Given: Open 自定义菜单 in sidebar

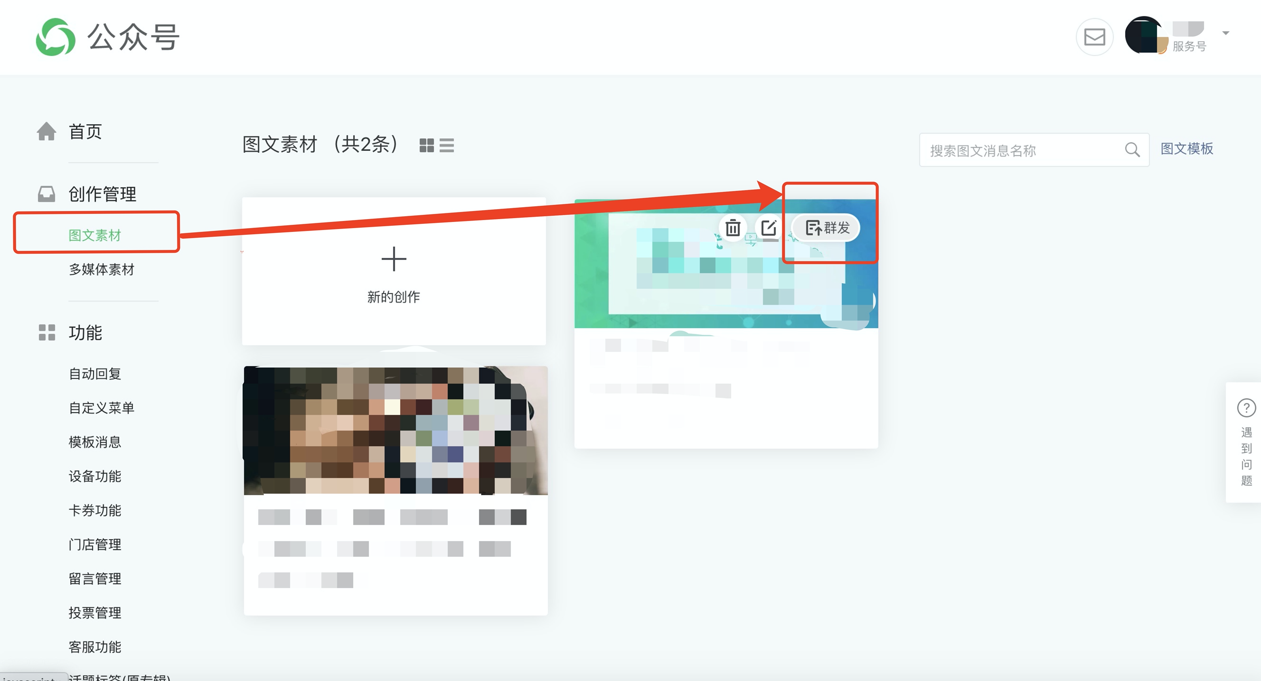Looking at the screenshot, I should click(101, 408).
